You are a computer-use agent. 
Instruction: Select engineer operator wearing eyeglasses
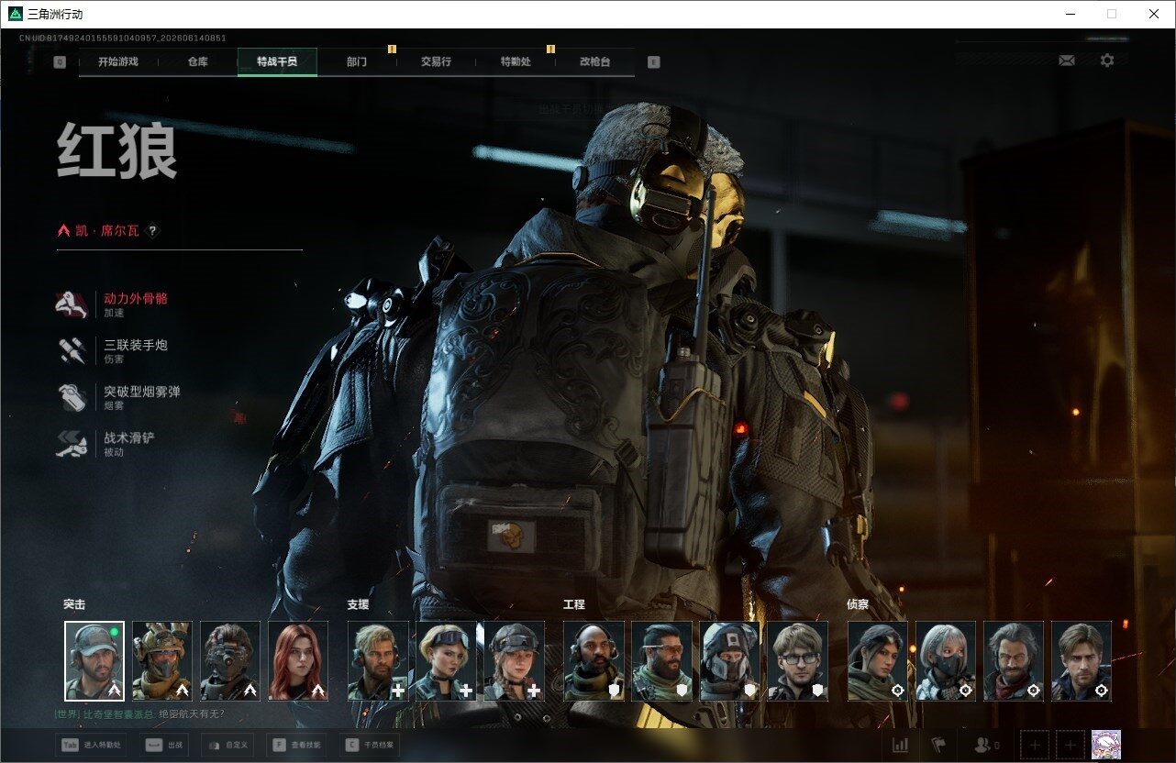coord(797,661)
